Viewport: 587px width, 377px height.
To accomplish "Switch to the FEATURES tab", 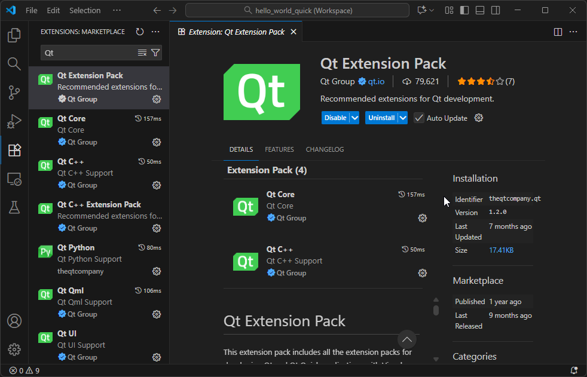I will [x=279, y=149].
